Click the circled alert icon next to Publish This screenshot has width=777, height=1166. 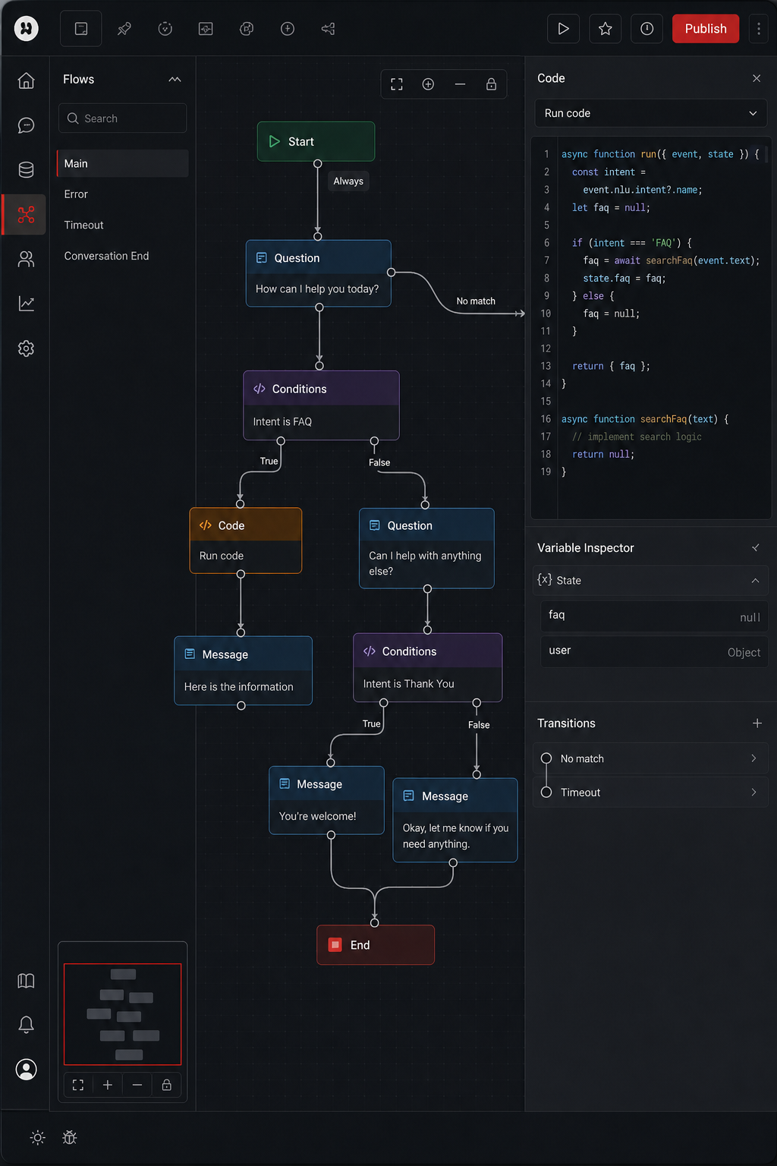click(647, 29)
